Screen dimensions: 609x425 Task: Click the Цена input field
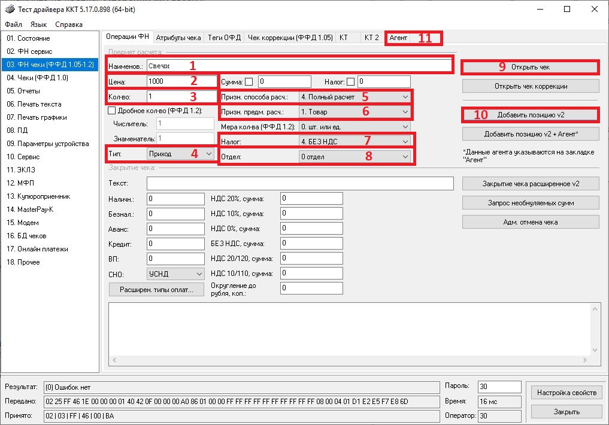point(181,81)
